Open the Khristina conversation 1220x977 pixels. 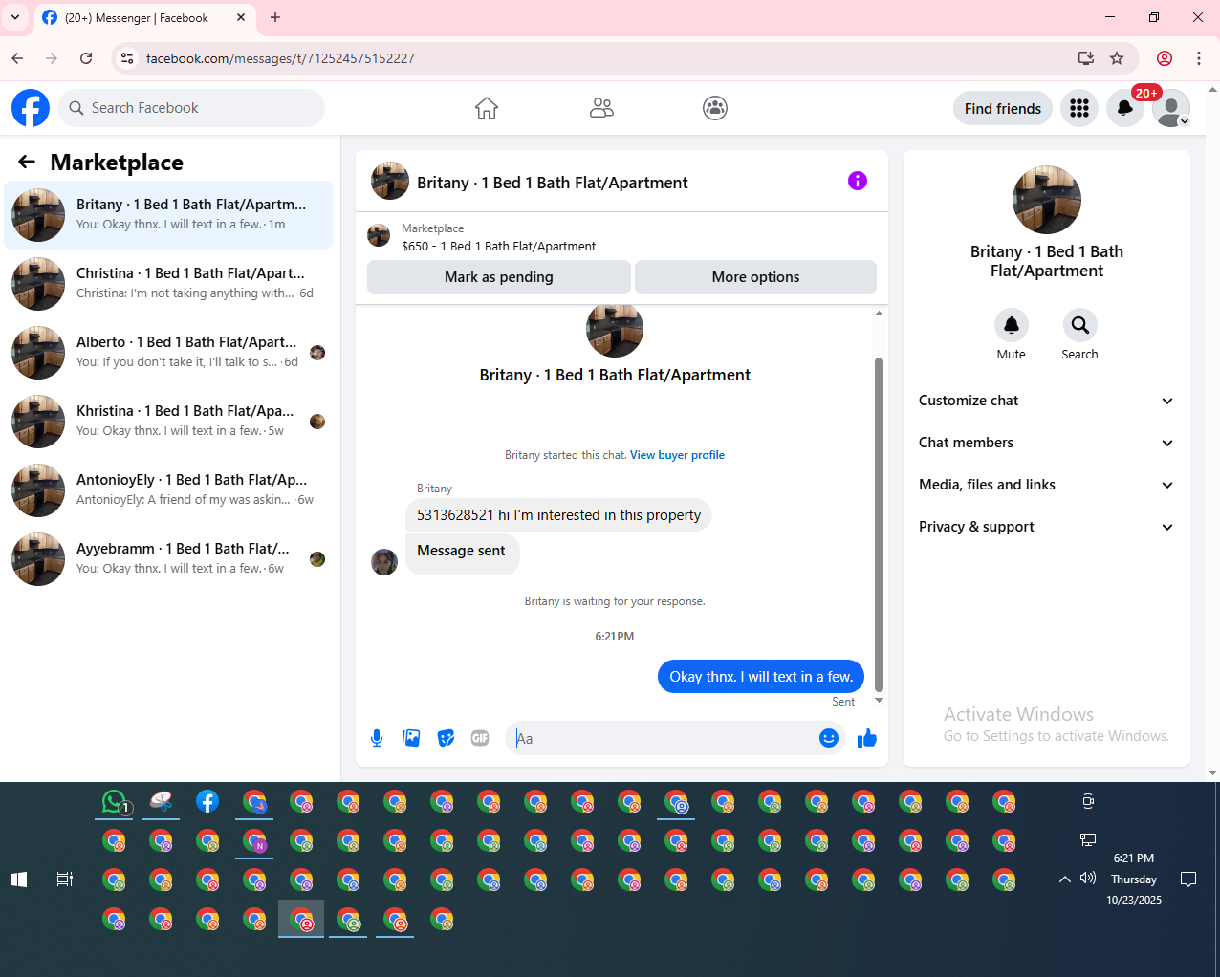(168, 422)
